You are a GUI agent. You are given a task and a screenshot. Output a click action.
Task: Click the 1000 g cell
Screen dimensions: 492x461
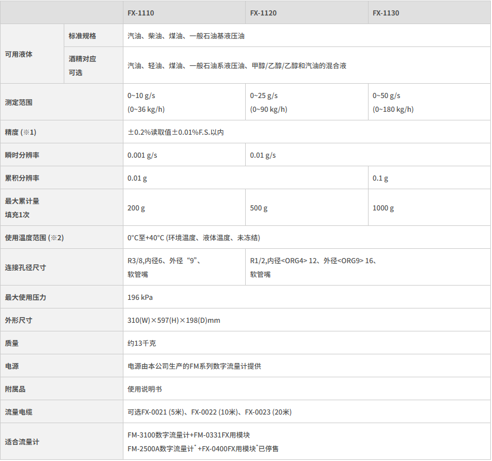tap(429, 208)
